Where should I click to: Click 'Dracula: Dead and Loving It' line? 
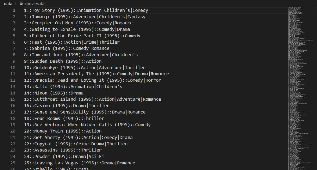pyautogui.click(x=93, y=80)
